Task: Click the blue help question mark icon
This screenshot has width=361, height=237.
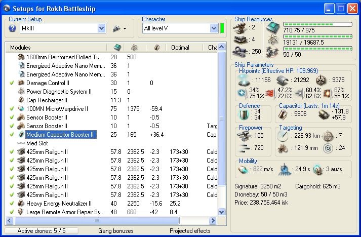Action: [x=13, y=28]
